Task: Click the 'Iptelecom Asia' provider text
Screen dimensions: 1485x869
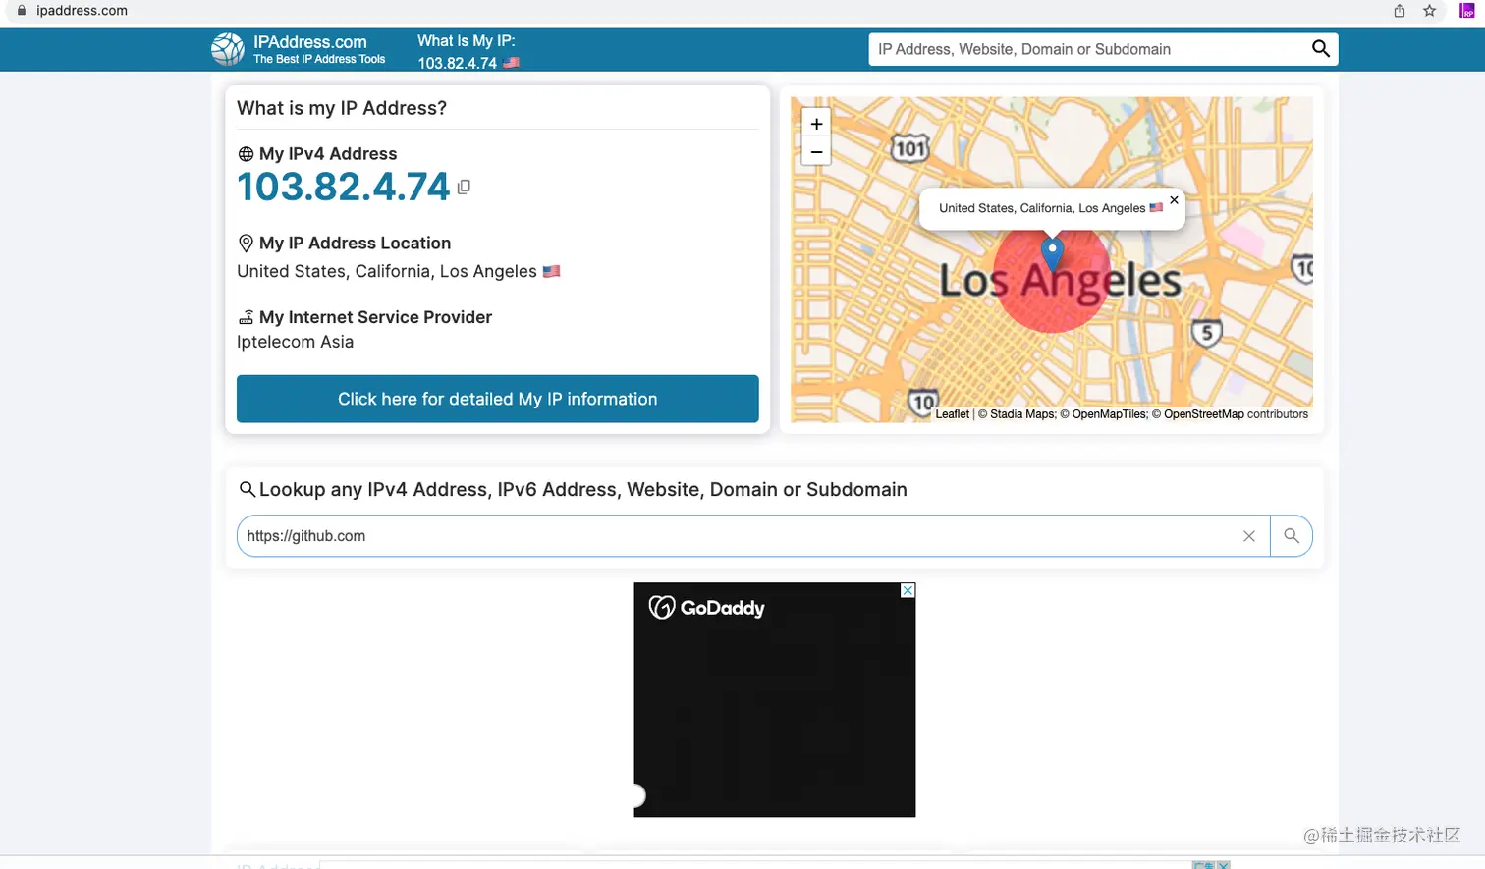Action: [x=295, y=342]
